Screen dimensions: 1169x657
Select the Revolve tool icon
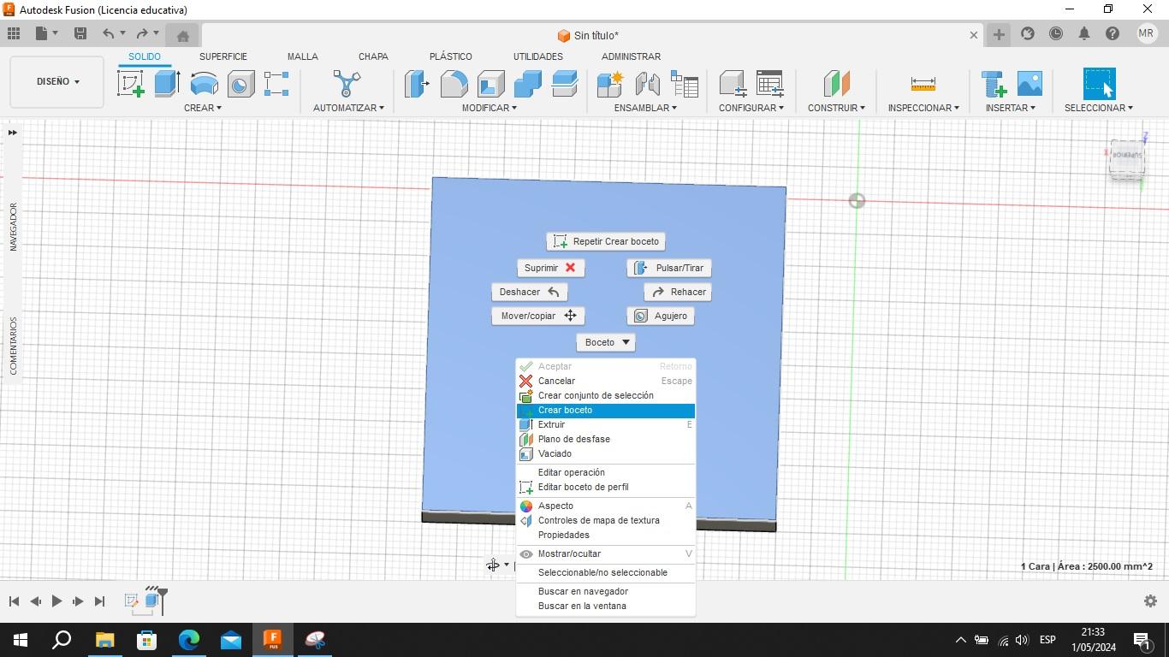point(204,84)
